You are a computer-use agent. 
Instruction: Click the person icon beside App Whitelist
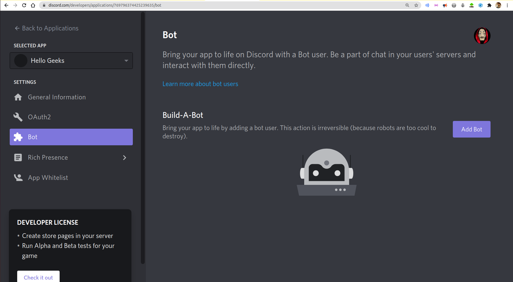[x=18, y=177]
